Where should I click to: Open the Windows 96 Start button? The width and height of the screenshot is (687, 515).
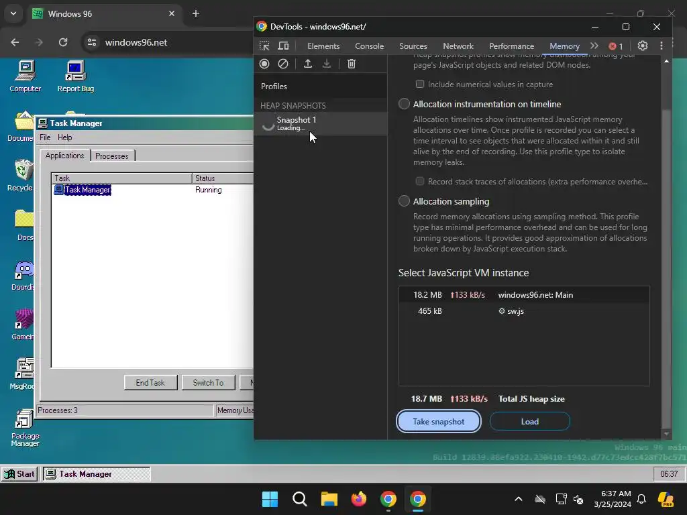click(x=19, y=474)
